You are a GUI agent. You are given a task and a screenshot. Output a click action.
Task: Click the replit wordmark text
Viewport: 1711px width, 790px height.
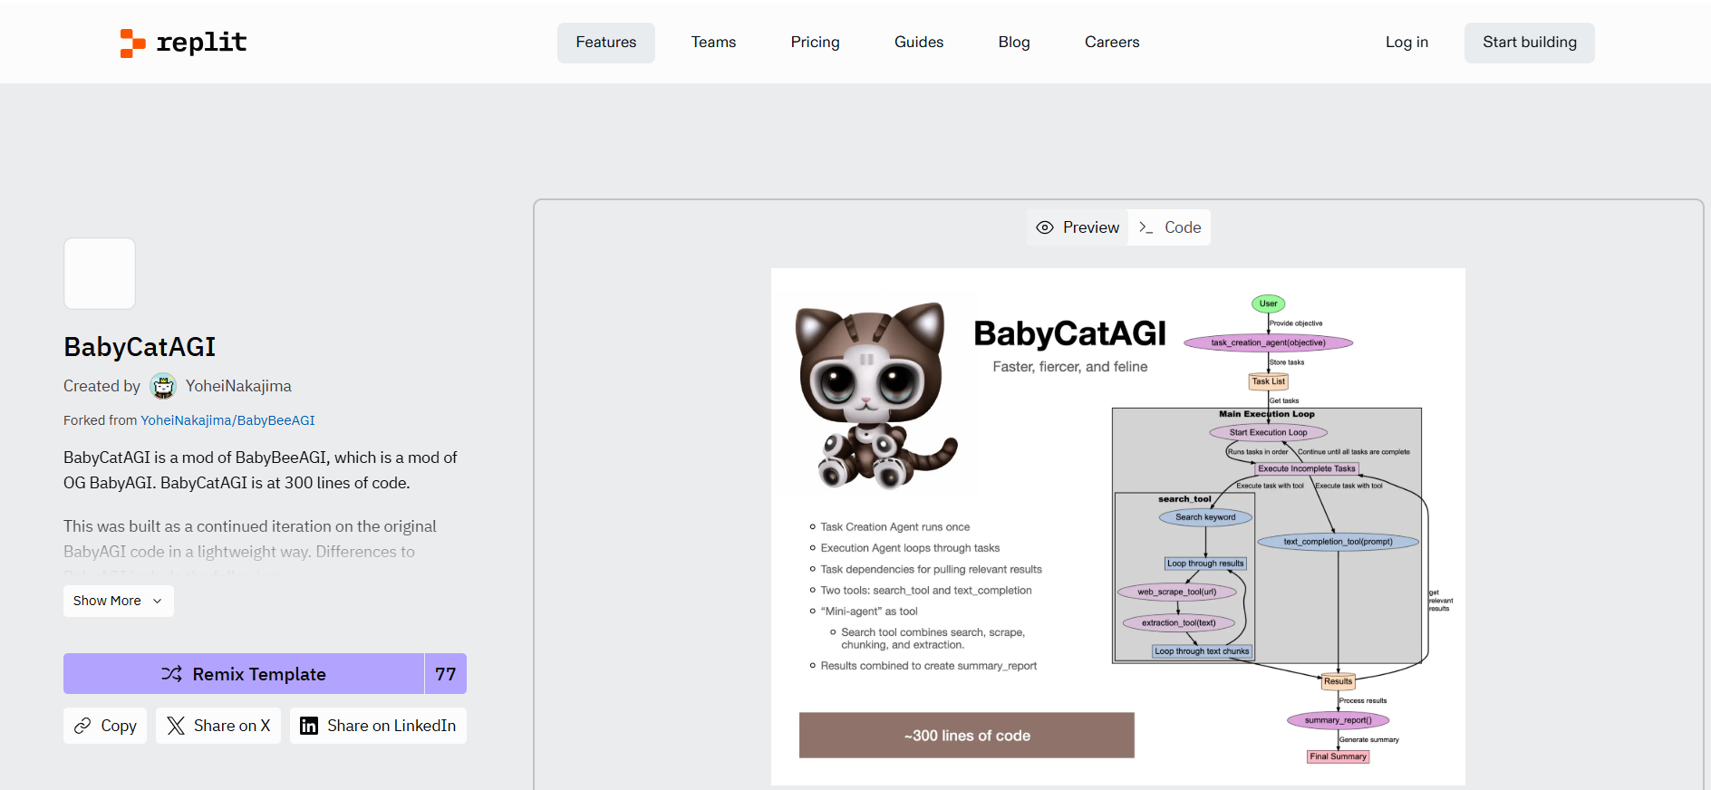(x=201, y=43)
